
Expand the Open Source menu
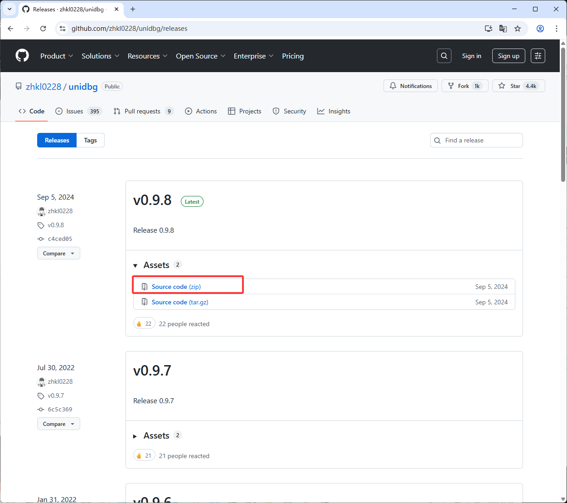pyautogui.click(x=201, y=56)
